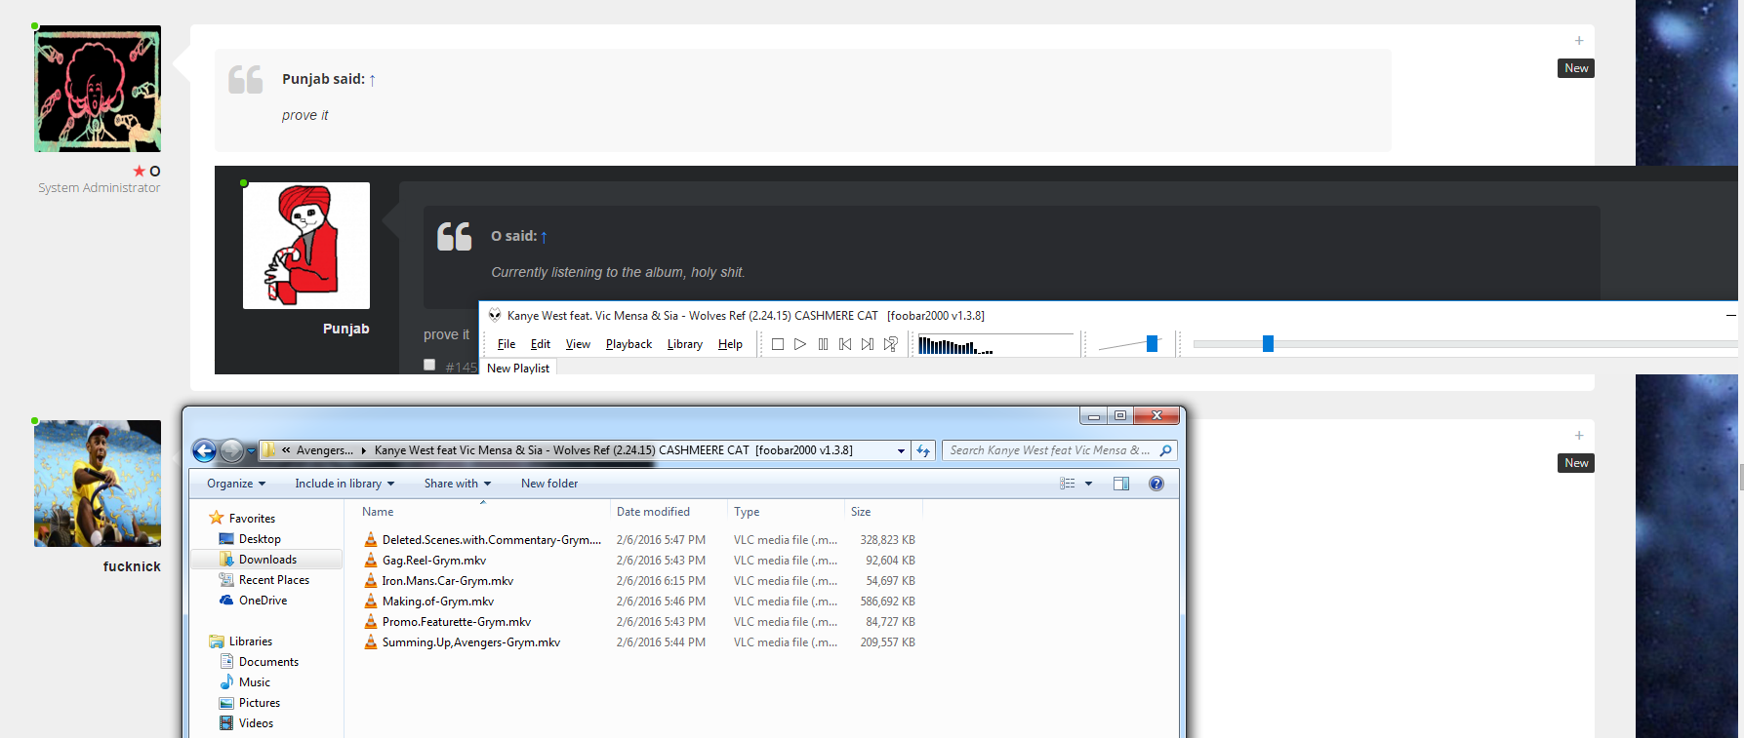Screen dimensions: 1744x738
Task: Select Desktop in the navigation pane
Action: pyautogui.click(x=250, y=539)
